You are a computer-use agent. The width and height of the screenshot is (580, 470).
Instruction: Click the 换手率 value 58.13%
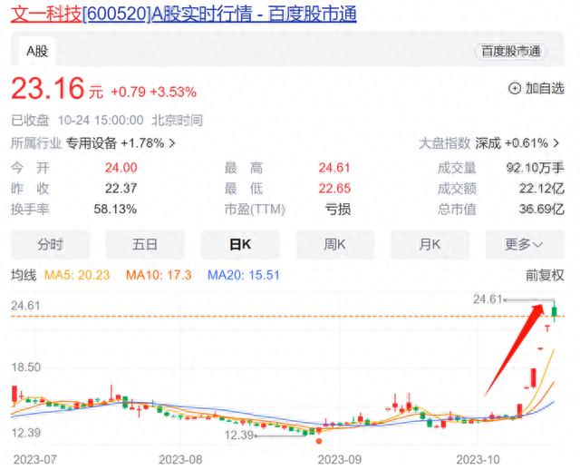click(115, 210)
